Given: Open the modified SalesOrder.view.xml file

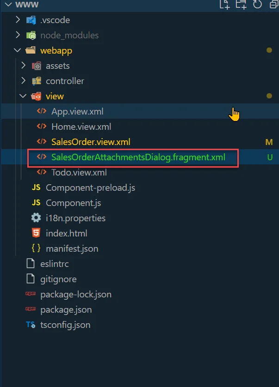Looking at the screenshot, I should [91, 142].
